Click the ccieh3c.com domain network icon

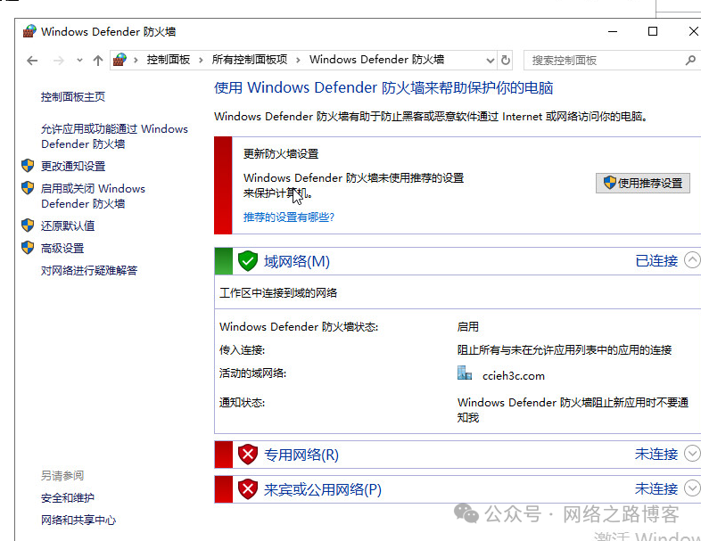coord(465,373)
